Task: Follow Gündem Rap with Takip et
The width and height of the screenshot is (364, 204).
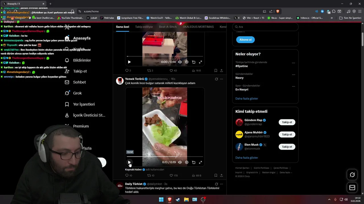Action: click(287, 122)
